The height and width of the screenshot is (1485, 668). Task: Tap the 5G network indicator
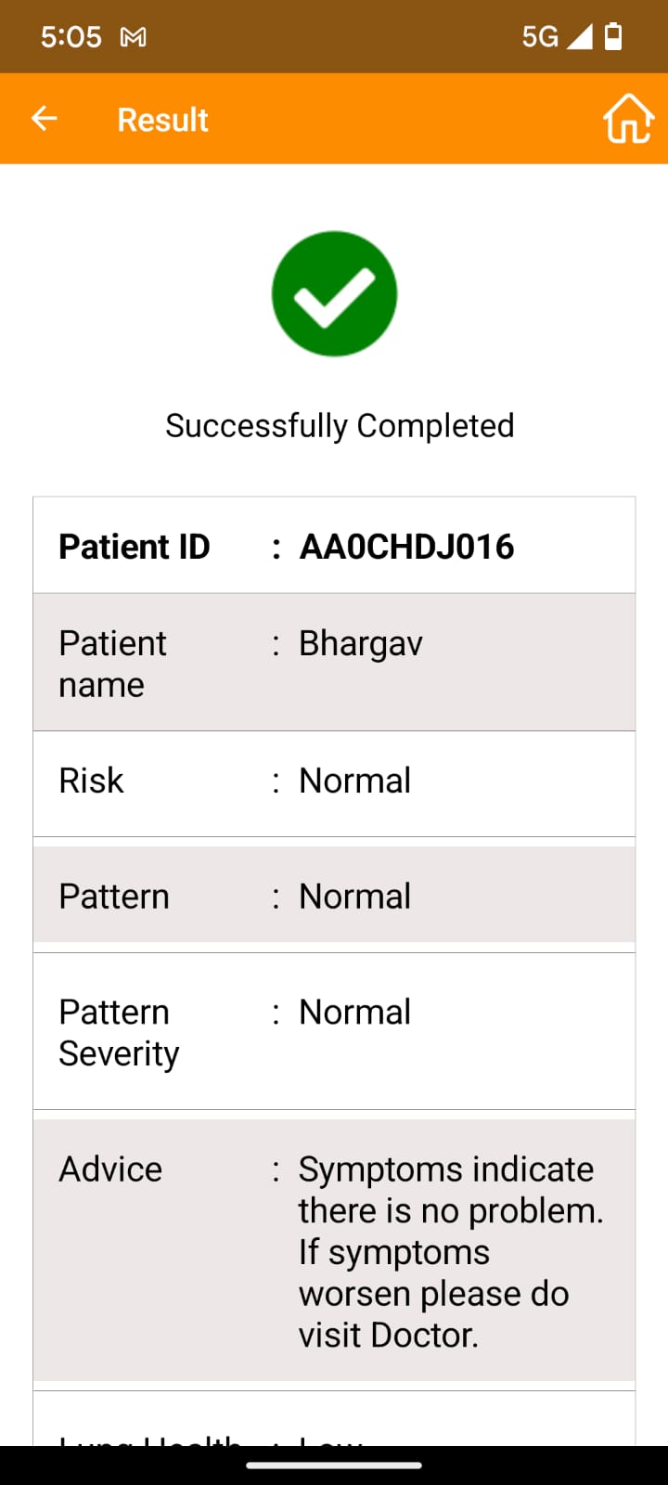click(x=540, y=37)
